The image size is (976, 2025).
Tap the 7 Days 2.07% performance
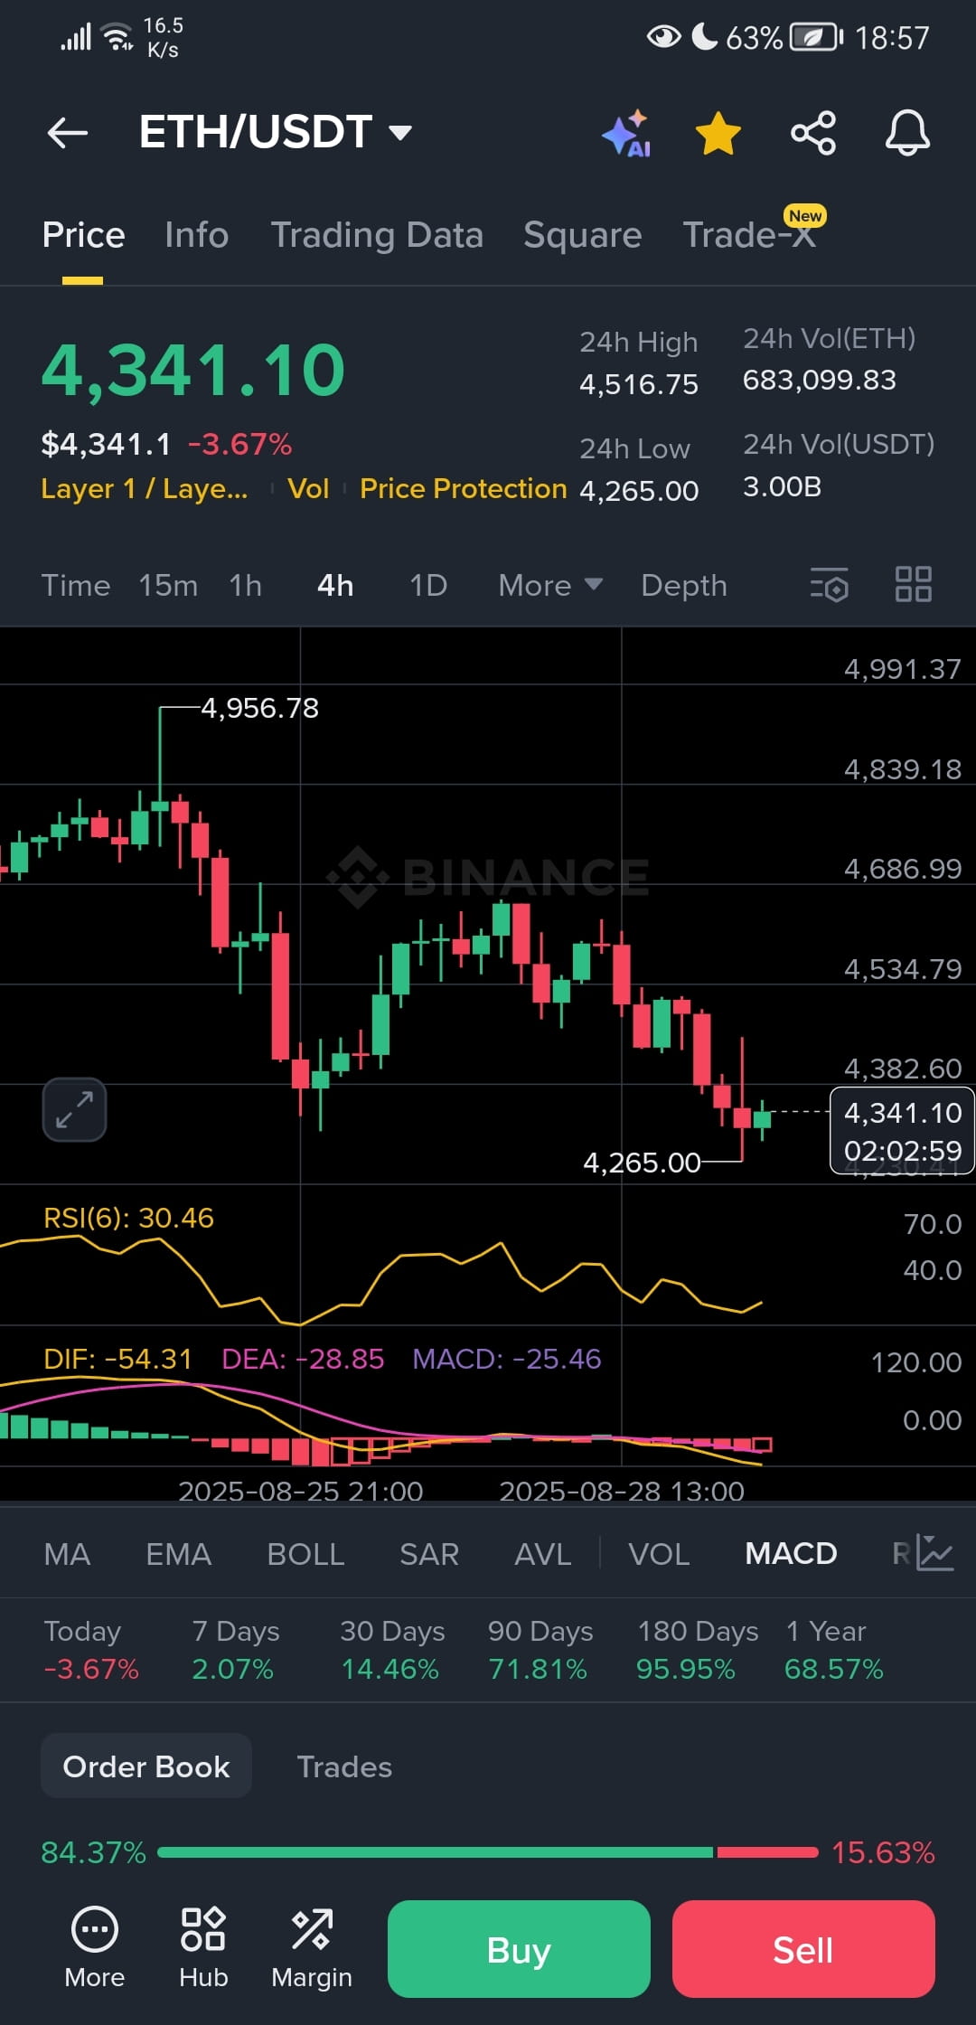click(x=236, y=1650)
